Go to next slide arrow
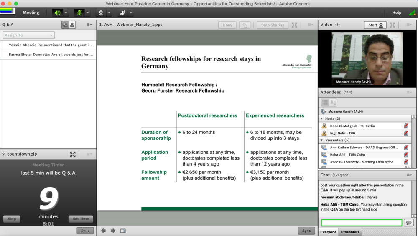Screen dimensions: 418x236 [113, 231]
